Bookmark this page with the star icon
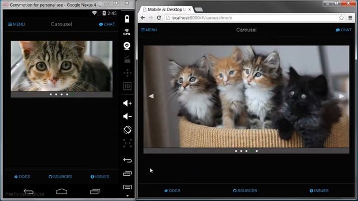 click(x=341, y=18)
